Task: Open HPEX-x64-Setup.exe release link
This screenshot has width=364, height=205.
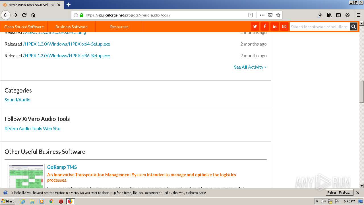Action: [67, 44]
